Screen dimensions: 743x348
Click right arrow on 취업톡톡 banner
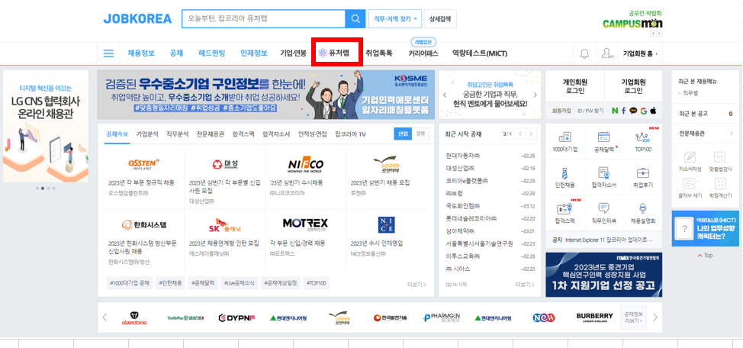536,95
